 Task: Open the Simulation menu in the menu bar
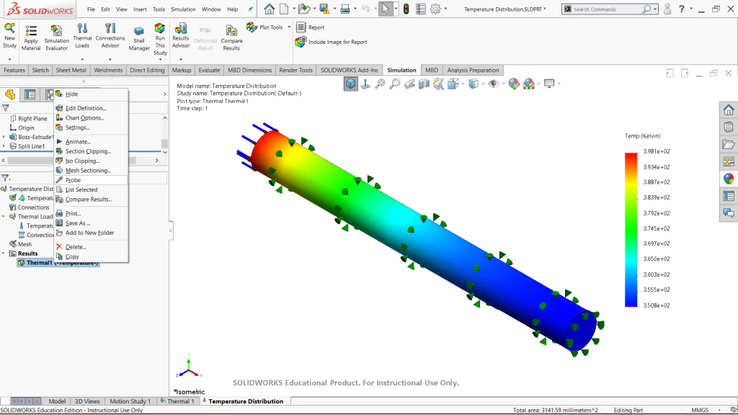tap(183, 9)
